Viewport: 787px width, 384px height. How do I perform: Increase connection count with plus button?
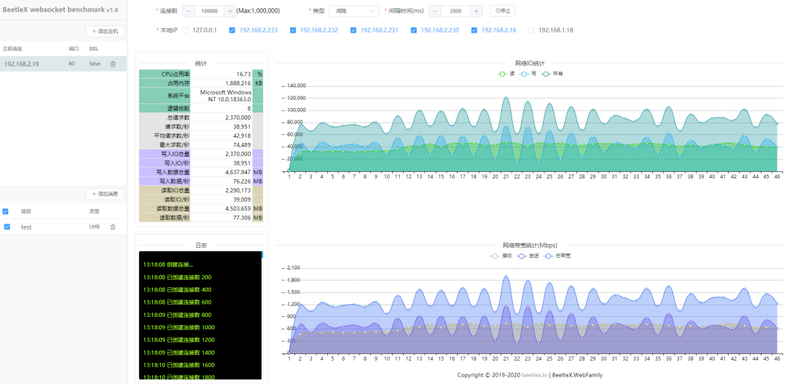pyautogui.click(x=230, y=11)
